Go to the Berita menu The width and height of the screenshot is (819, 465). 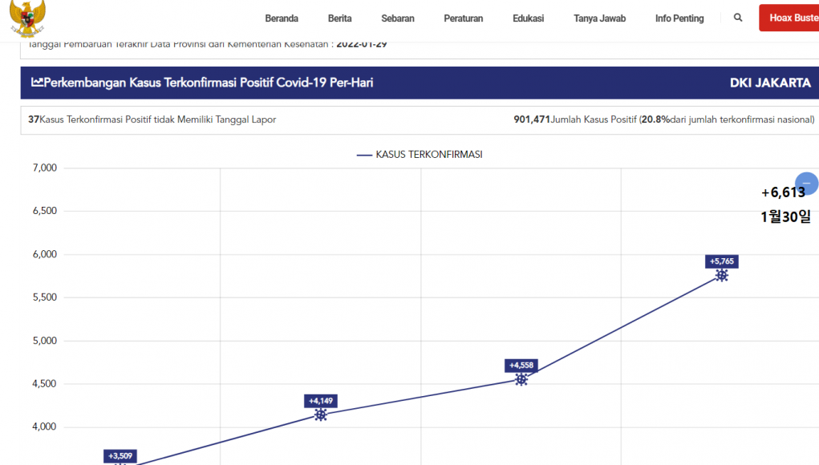pos(340,18)
